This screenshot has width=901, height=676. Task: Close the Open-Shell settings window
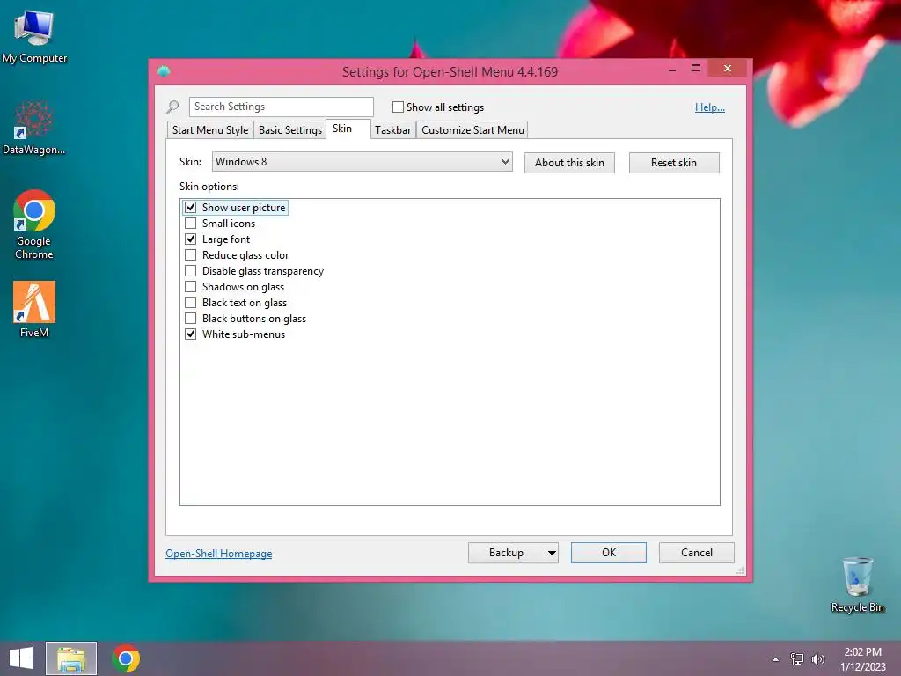coord(728,69)
